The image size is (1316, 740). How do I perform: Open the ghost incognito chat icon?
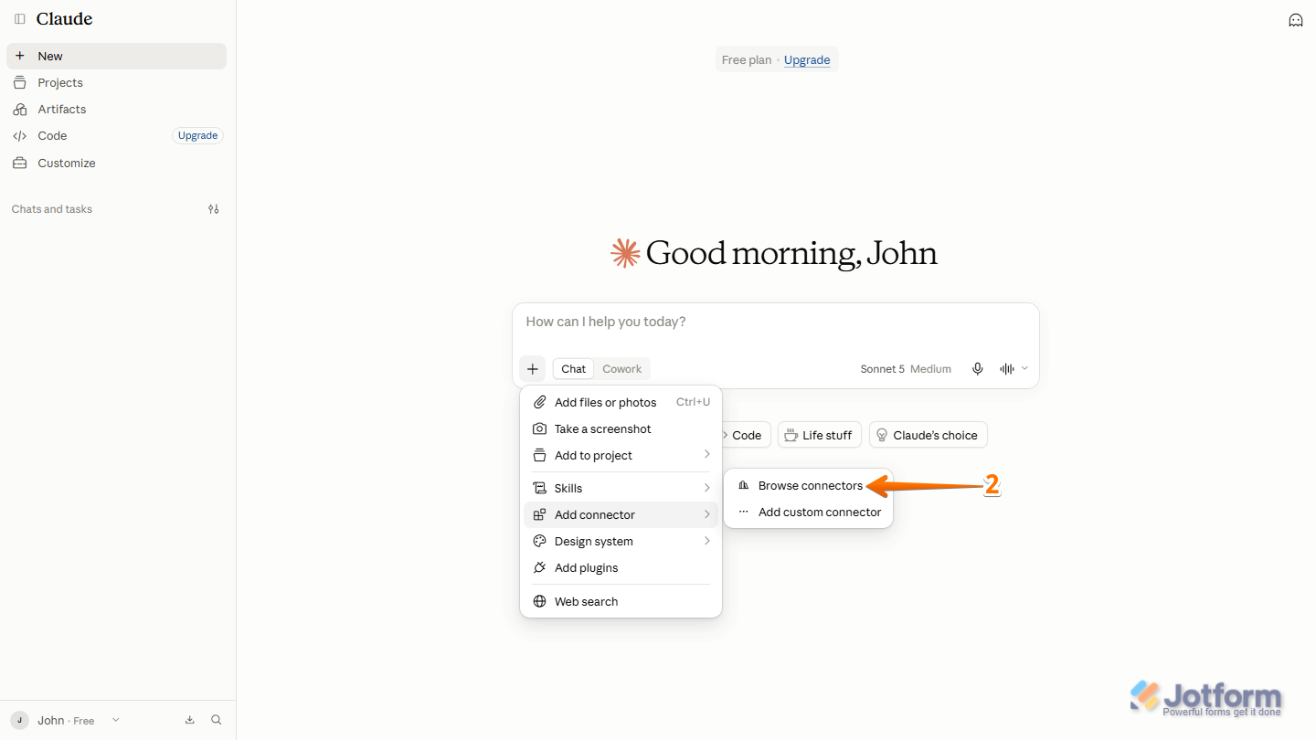tap(1296, 20)
